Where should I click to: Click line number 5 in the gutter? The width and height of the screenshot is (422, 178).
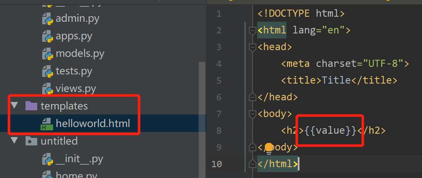(x=218, y=81)
